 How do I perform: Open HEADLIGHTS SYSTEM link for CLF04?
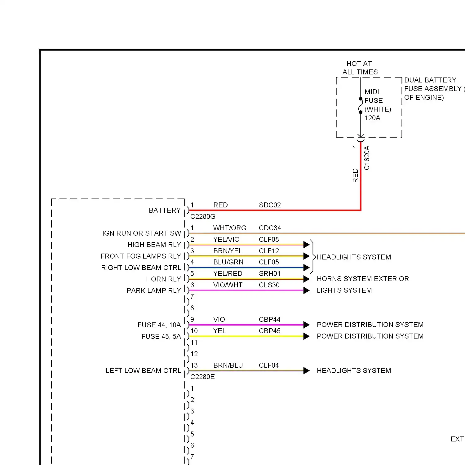point(354,370)
